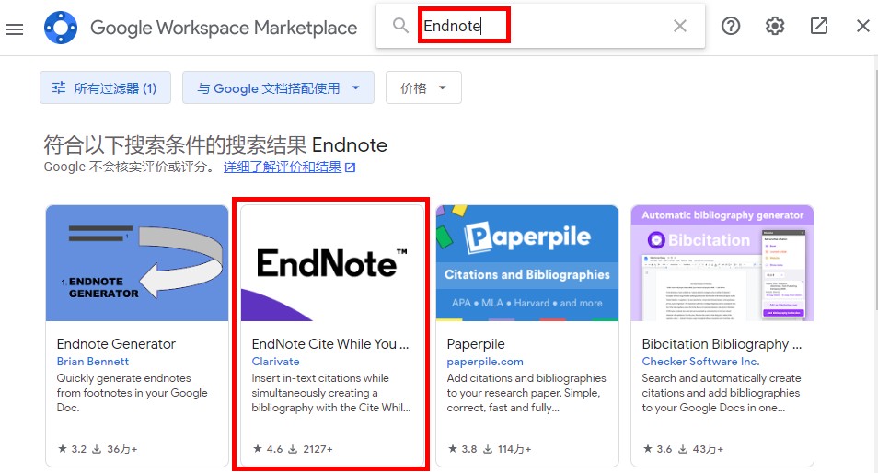Close the Marketplace dialog
The height and width of the screenshot is (473, 878).
click(863, 26)
